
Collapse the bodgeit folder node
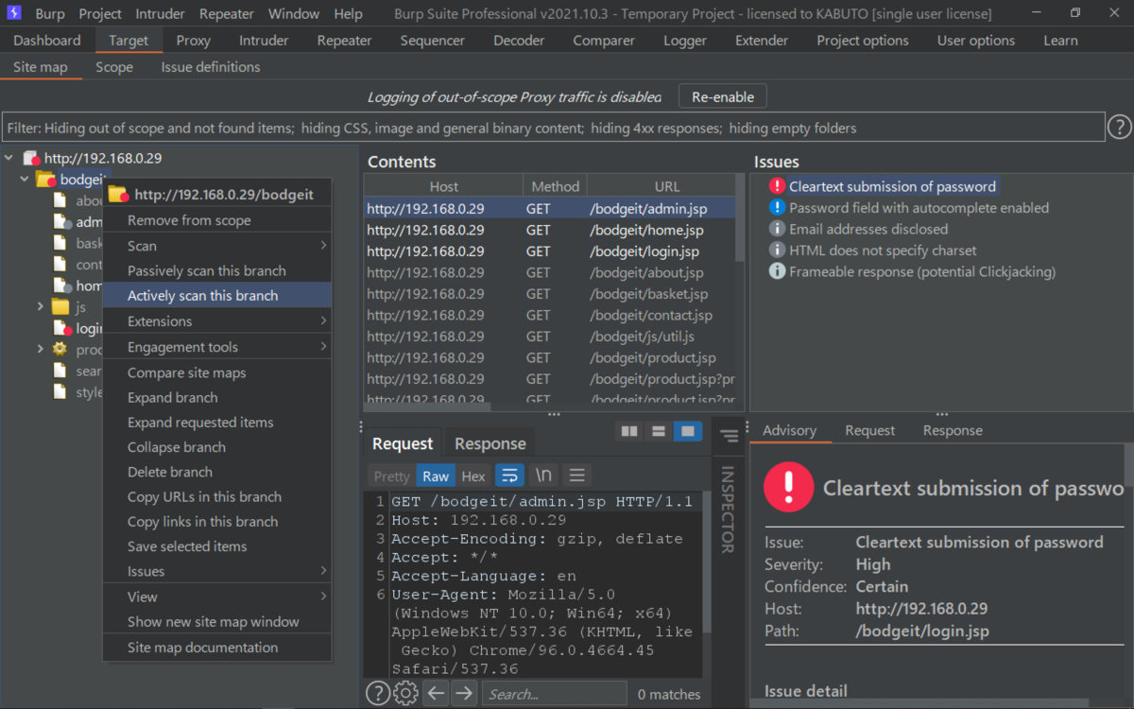(25, 180)
